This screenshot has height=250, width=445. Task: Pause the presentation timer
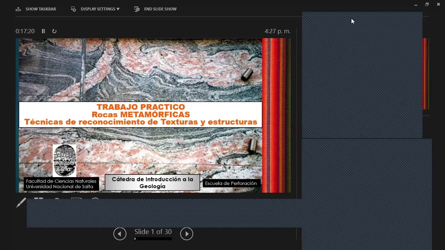click(43, 31)
